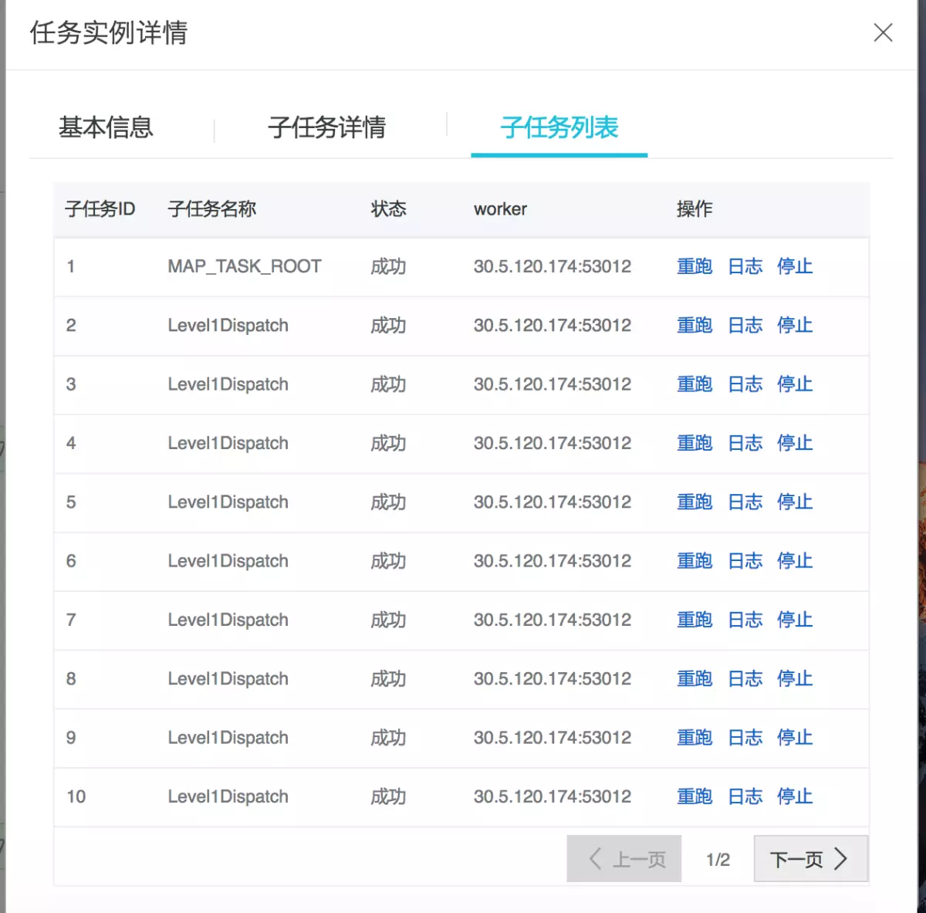The image size is (926, 913).
Task: Click 停止 on subtask 10
Action: tap(794, 796)
